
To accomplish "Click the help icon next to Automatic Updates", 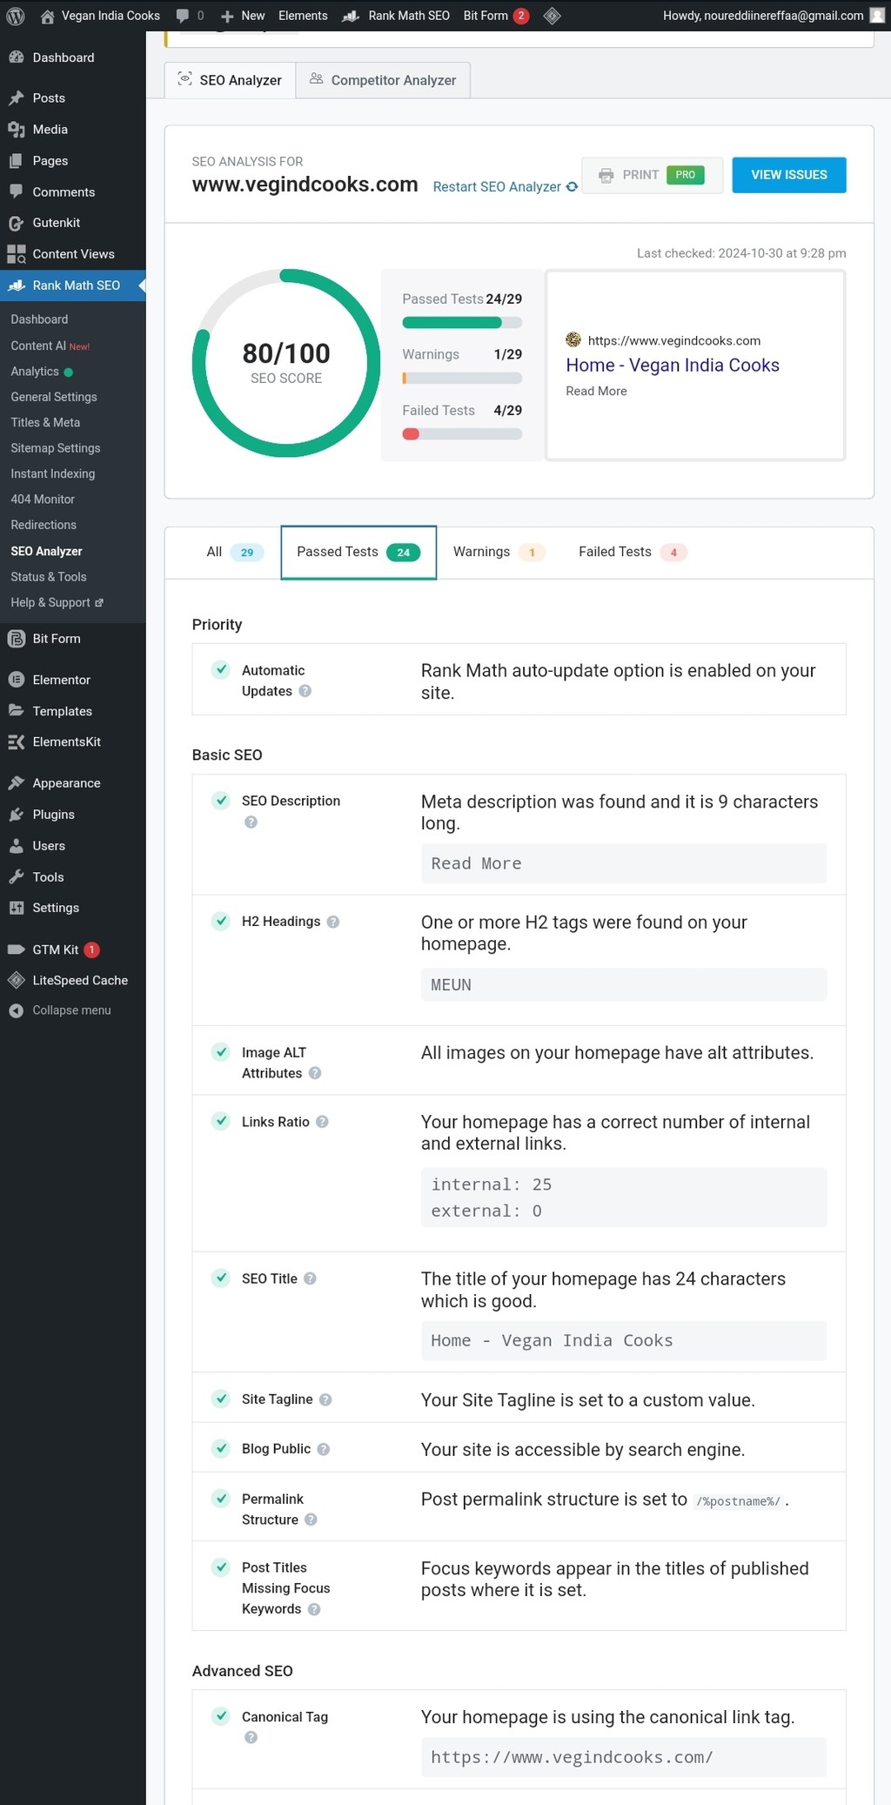I will [x=305, y=691].
